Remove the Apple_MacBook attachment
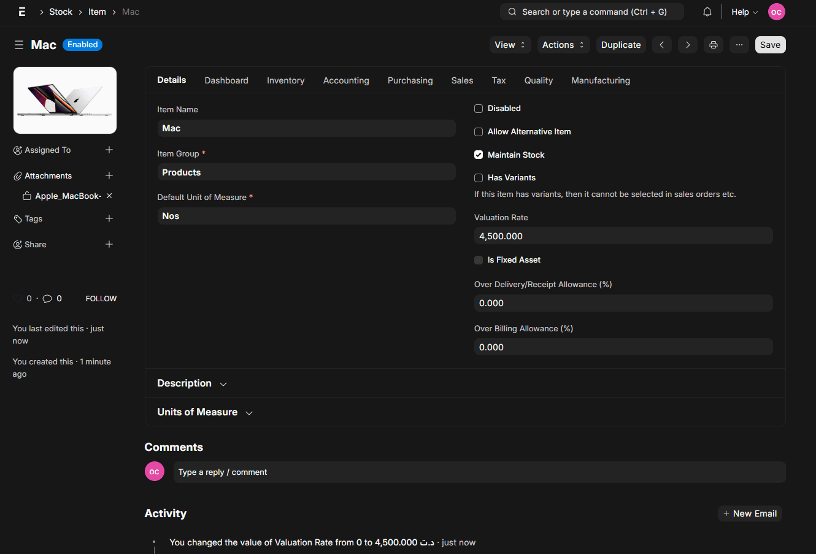This screenshot has width=816, height=554. [x=109, y=196]
